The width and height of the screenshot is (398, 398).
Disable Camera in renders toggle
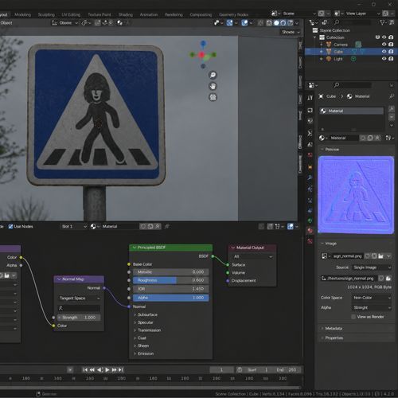tap(391, 45)
